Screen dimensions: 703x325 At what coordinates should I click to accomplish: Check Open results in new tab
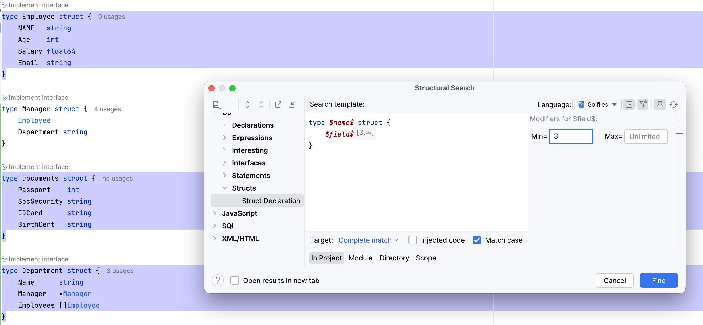point(234,281)
